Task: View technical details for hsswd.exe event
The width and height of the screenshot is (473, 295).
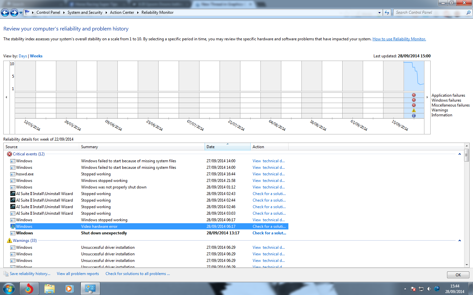Action: (269, 174)
